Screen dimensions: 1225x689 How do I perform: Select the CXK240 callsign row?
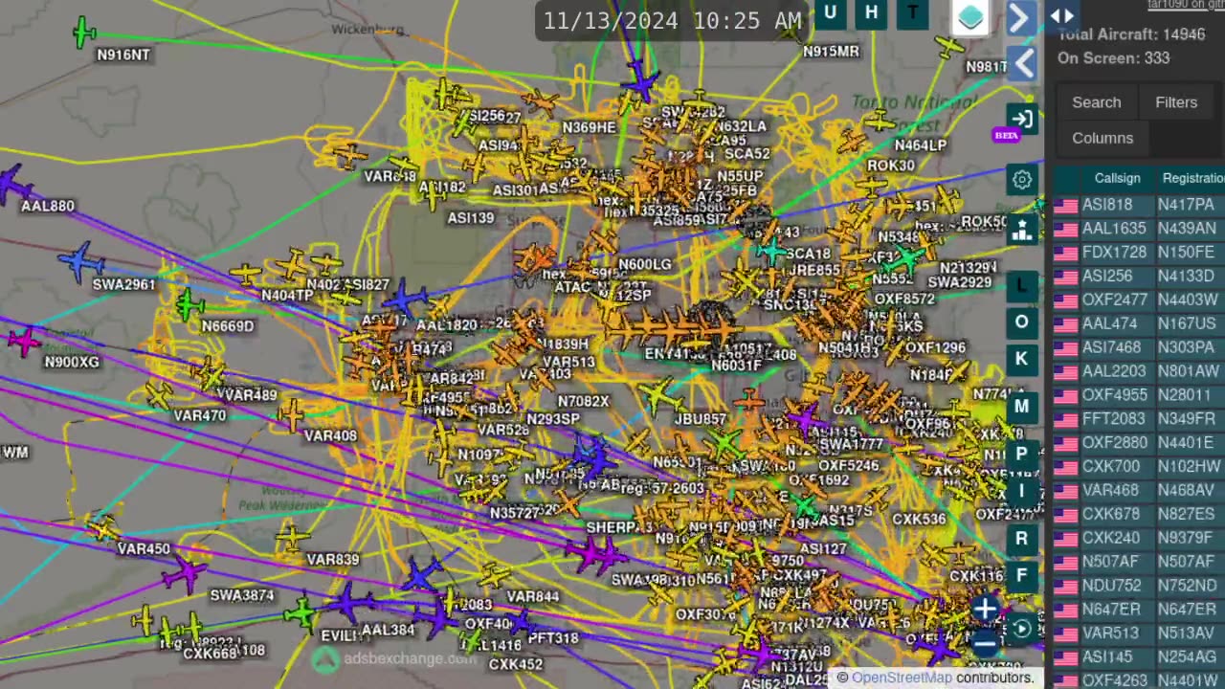coord(1139,538)
